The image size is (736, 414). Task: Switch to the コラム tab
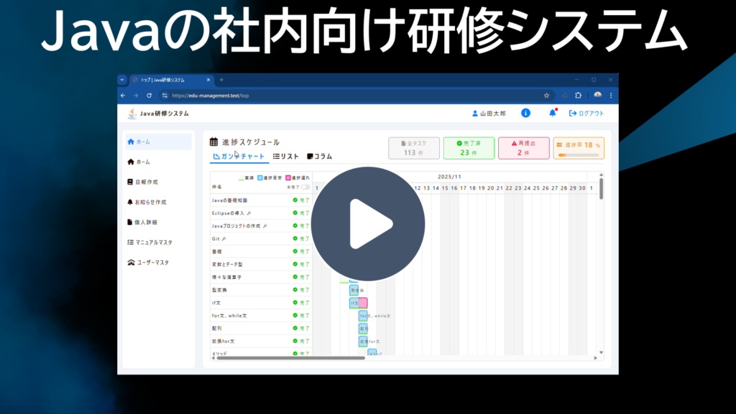point(319,156)
